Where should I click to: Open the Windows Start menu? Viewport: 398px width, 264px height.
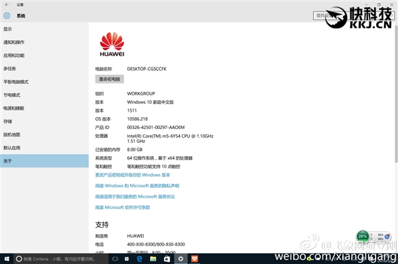coord(7,259)
